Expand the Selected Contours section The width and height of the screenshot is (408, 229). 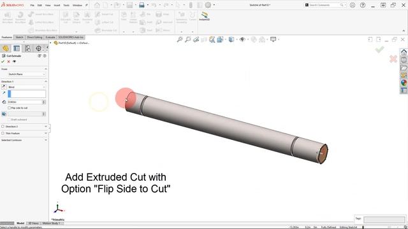[46, 140]
